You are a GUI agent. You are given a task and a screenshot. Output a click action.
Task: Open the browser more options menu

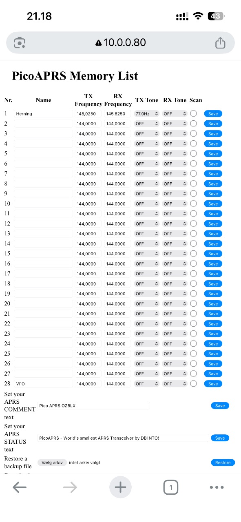point(217,487)
